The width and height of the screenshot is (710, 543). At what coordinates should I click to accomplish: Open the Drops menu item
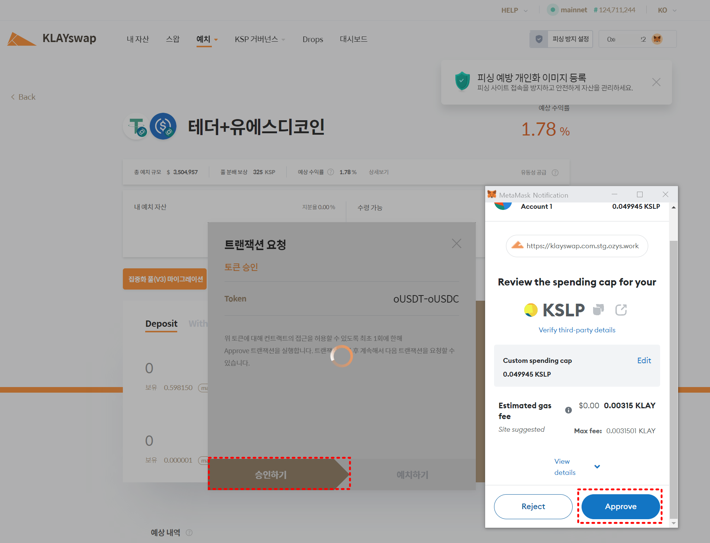point(312,39)
